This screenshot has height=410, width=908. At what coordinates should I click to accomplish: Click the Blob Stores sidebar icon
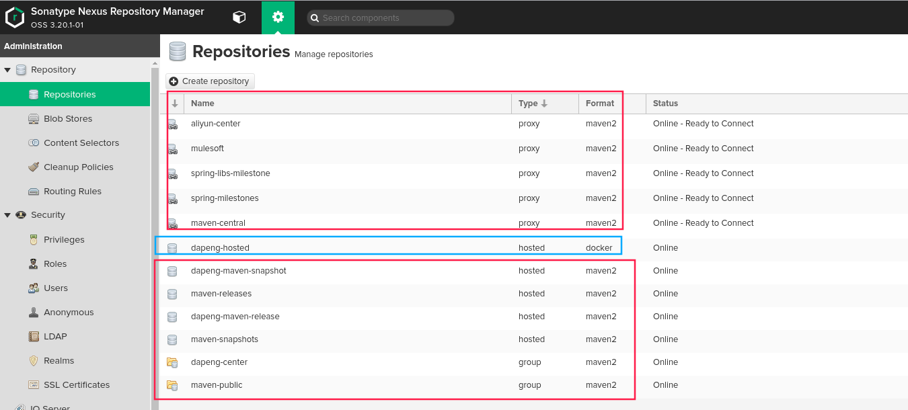pyautogui.click(x=34, y=118)
